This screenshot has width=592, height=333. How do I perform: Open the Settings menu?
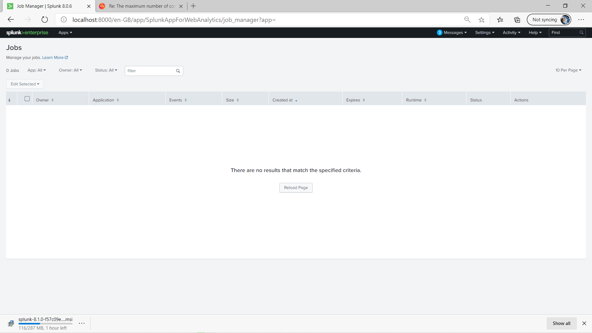pyautogui.click(x=484, y=33)
